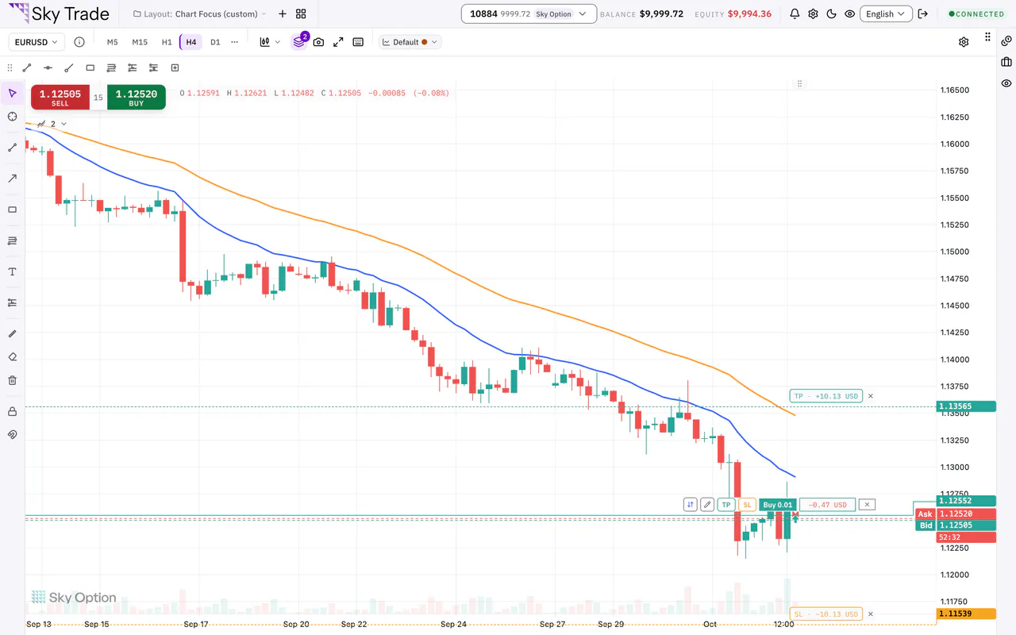The width and height of the screenshot is (1016, 635).
Task: Open account settings gear in the top bar
Action: click(814, 13)
